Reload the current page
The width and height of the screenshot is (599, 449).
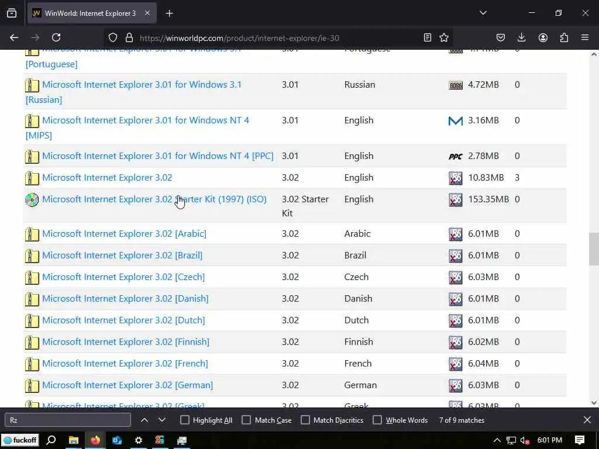click(56, 37)
